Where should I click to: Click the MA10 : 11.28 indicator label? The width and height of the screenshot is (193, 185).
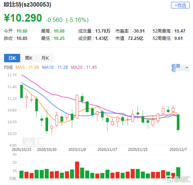coord(55,67)
